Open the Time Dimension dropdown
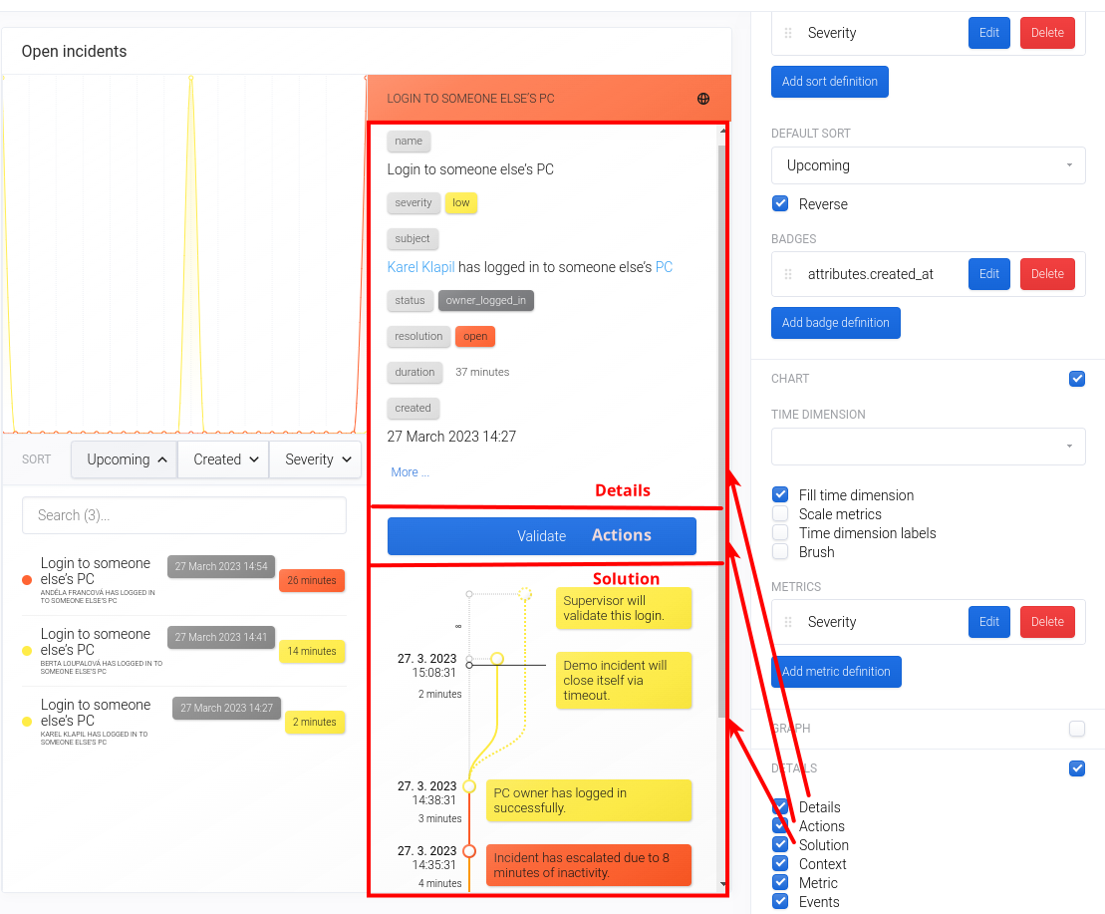The height and width of the screenshot is (914, 1105). point(928,447)
